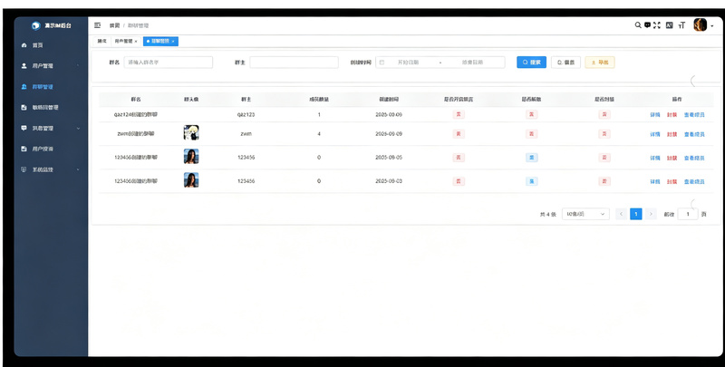Expand the message management sidebar submenu arrow
This screenshot has width=725, height=367.
[78, 128]
